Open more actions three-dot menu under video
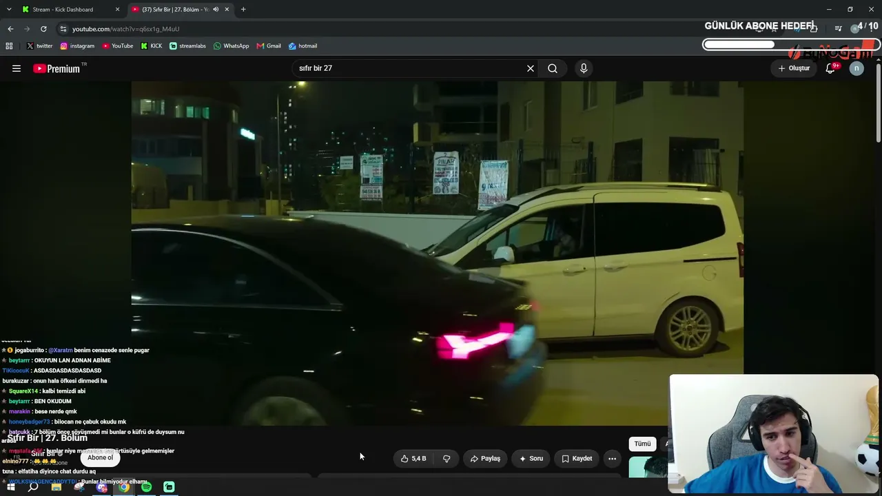Image resolution: width=882 pixels, height=496 pixels. click(612, 458)
